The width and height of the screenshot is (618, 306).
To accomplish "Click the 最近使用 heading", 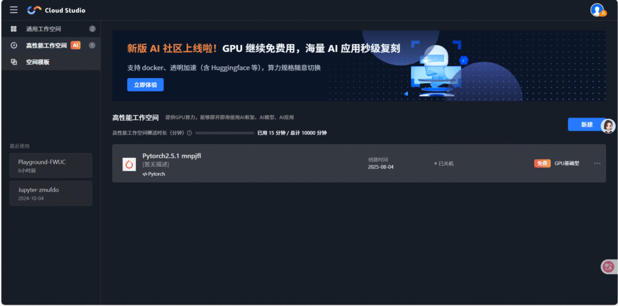I will 20,146.
